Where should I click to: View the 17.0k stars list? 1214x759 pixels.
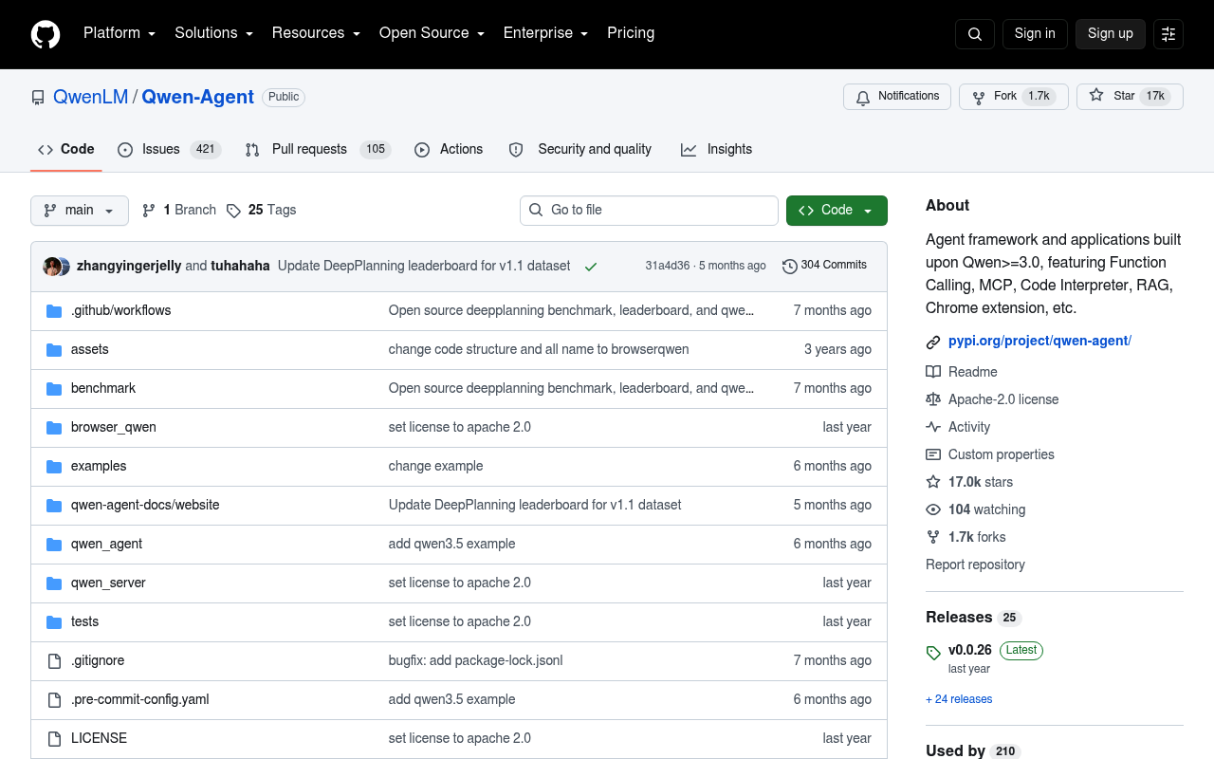click(x=969, y=483)
